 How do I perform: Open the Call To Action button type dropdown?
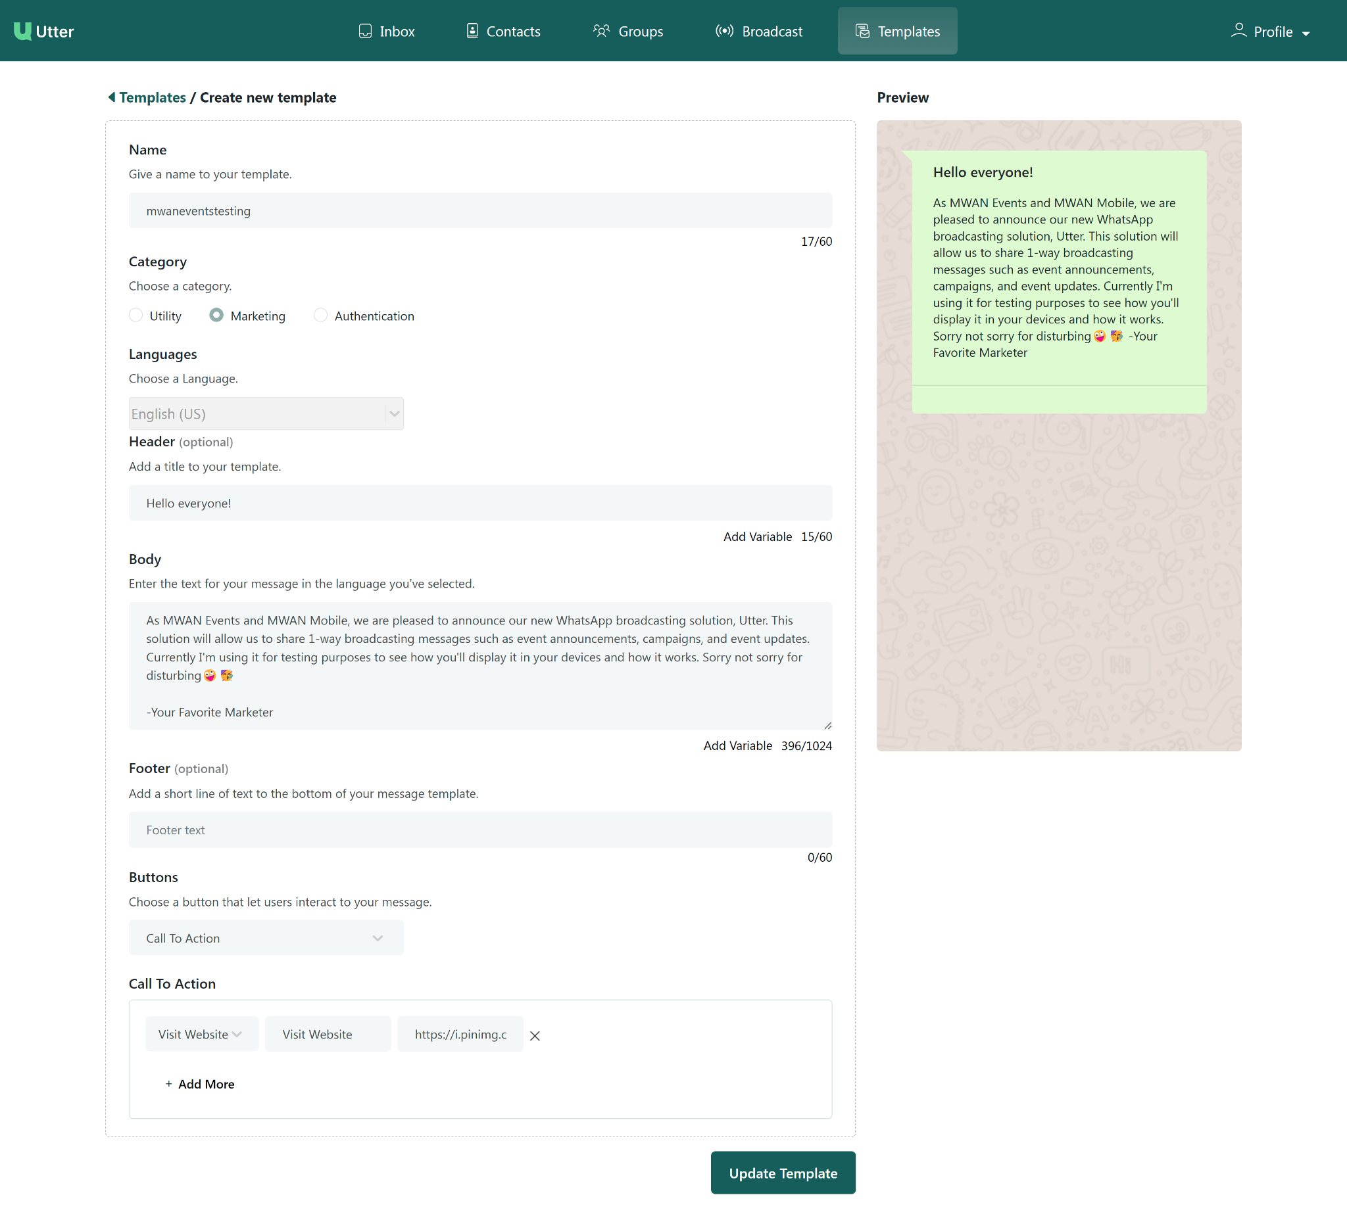coord(266,937)
